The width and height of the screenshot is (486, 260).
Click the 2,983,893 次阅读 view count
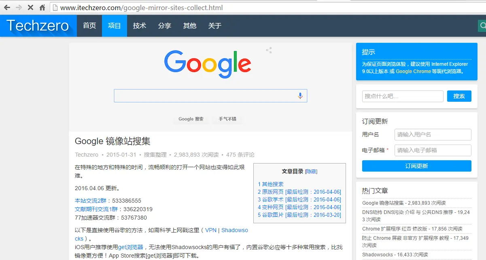coord(196,155)
